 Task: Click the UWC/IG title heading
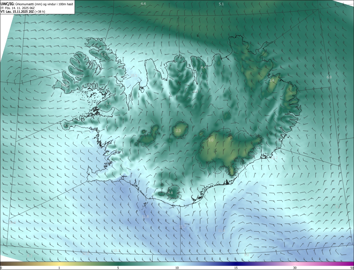click(x=37, y=4)
